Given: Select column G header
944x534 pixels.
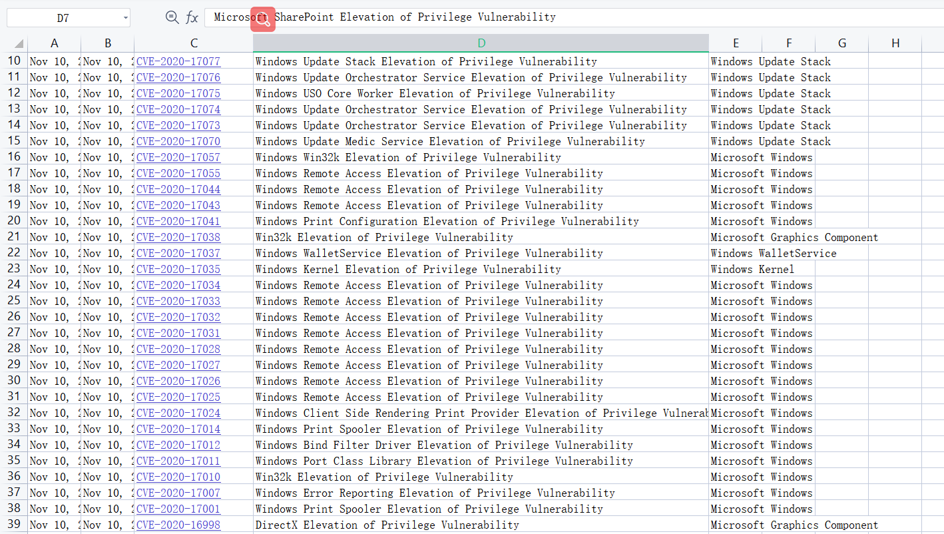Looking at the screenshot, I should pyautogui.click(x=842, y=43).
